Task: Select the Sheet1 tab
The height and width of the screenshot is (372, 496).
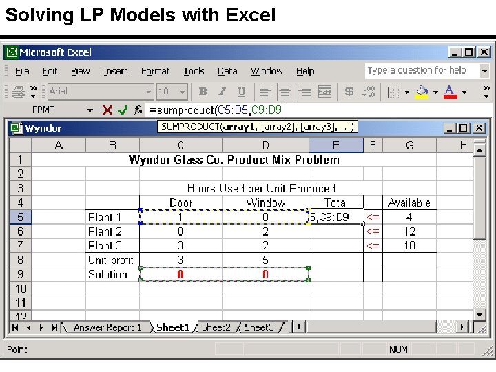Action: pos(173,327)
